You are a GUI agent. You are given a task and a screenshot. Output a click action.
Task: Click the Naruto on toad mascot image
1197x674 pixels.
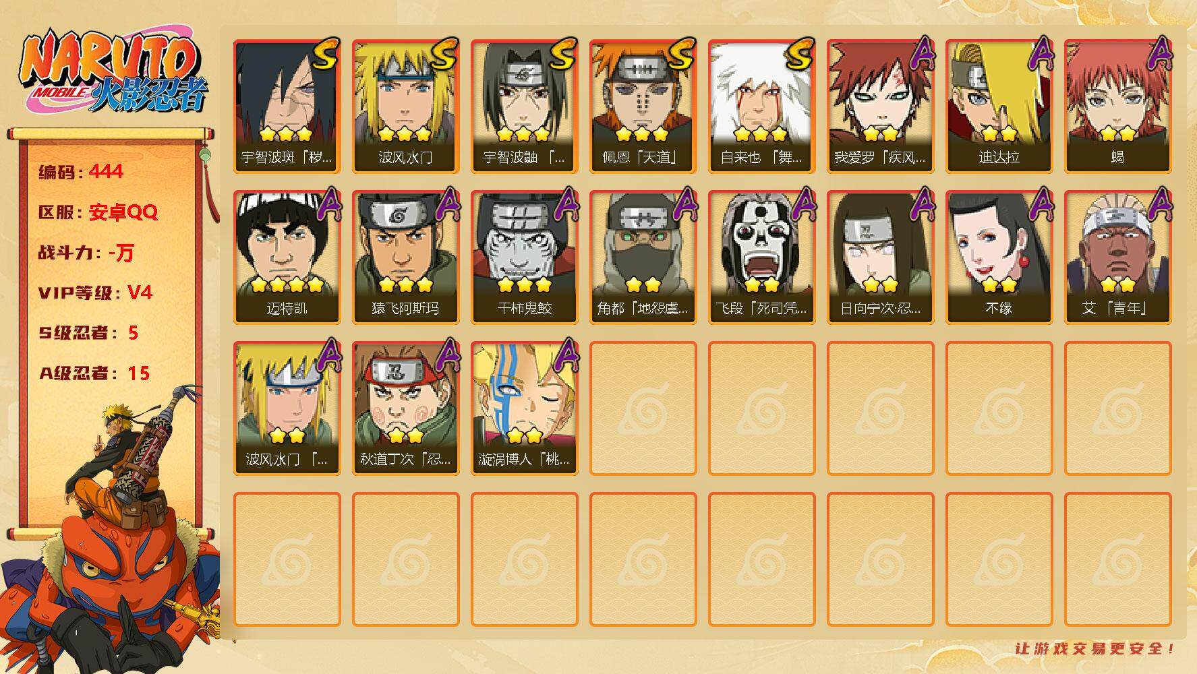[x=111, y=529]
